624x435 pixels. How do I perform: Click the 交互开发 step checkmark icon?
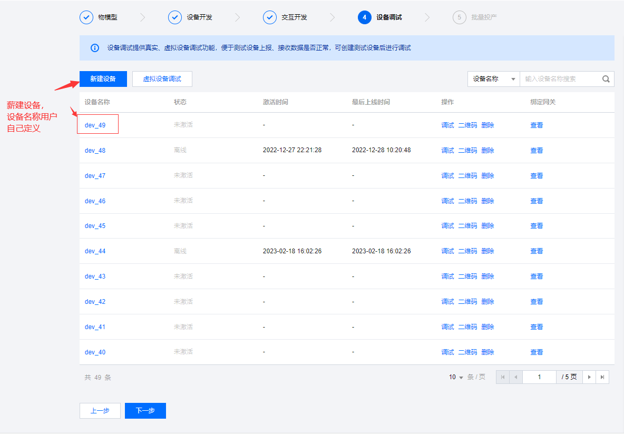269,17
